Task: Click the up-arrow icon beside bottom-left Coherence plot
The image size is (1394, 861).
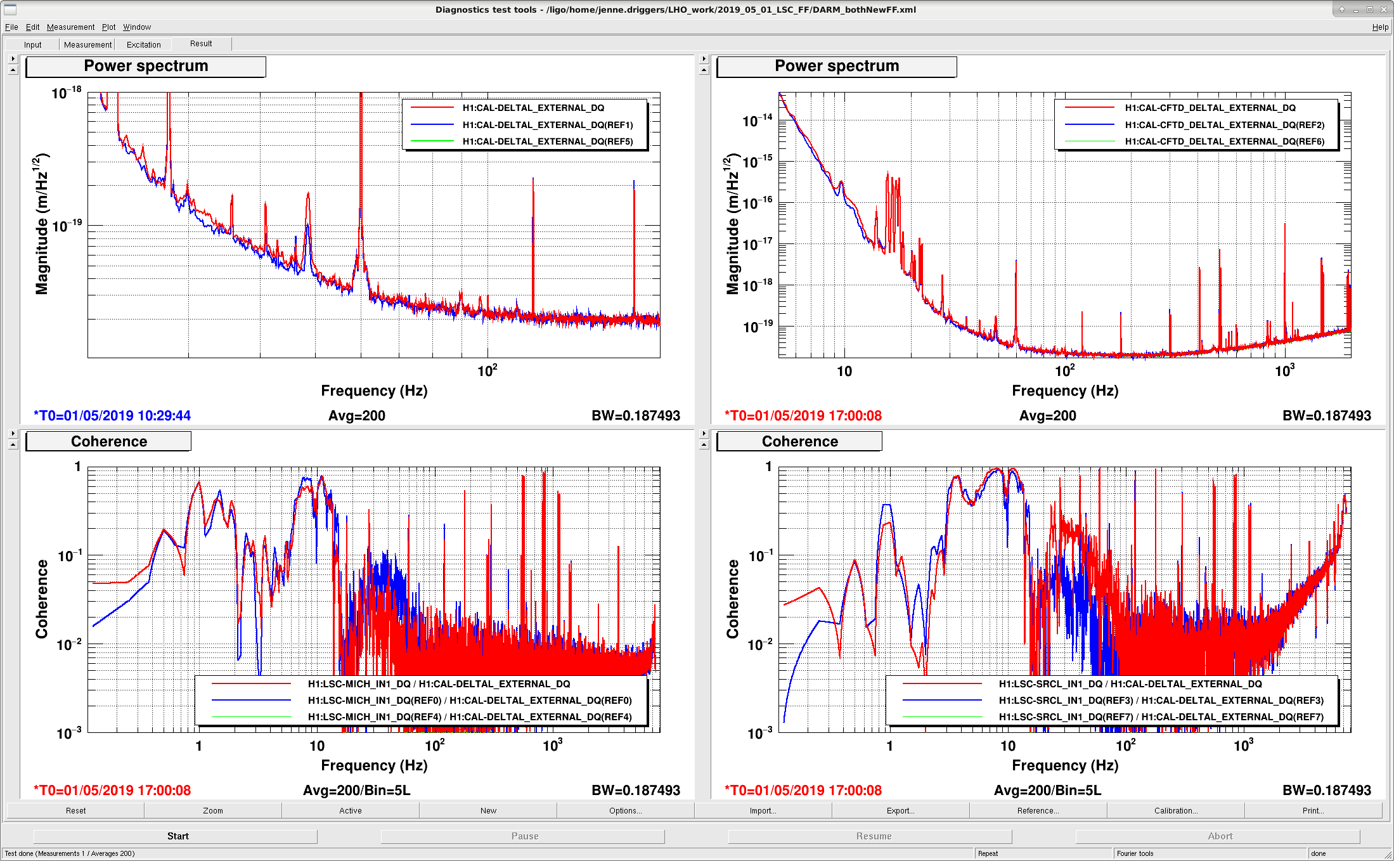Action: [x=13, y=444]
